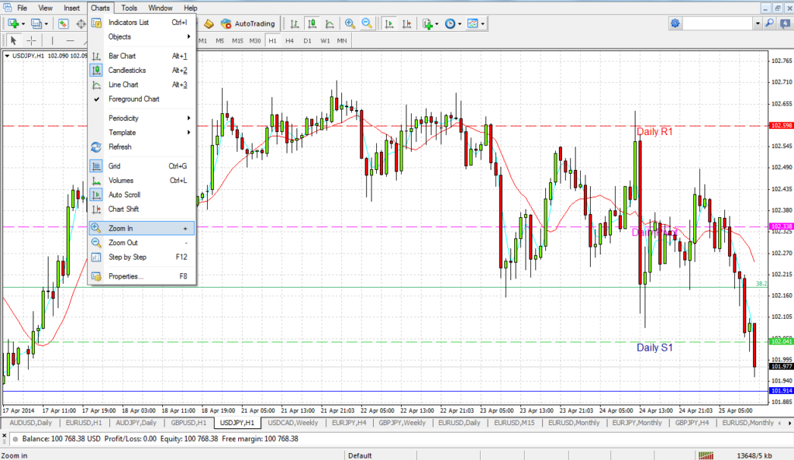Screen dimensions: 794x460
Task: Toggle Grid in the Charts menu
Action: [x=142, y=166]
